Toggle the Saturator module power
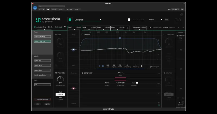217x114 pixels. [164, 73]
